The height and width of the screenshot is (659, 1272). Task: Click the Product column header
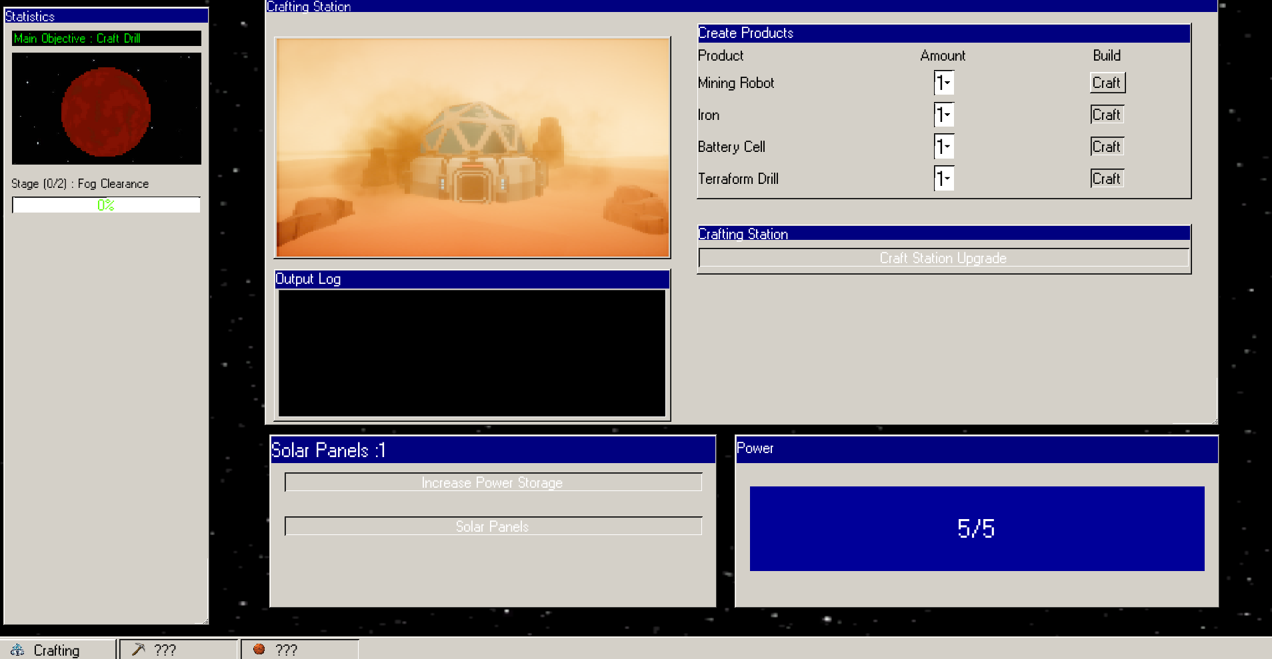tap(721, 56)
